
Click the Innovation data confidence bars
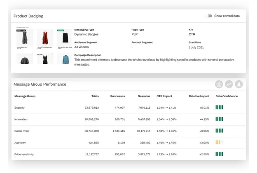[x=219, y=119]
